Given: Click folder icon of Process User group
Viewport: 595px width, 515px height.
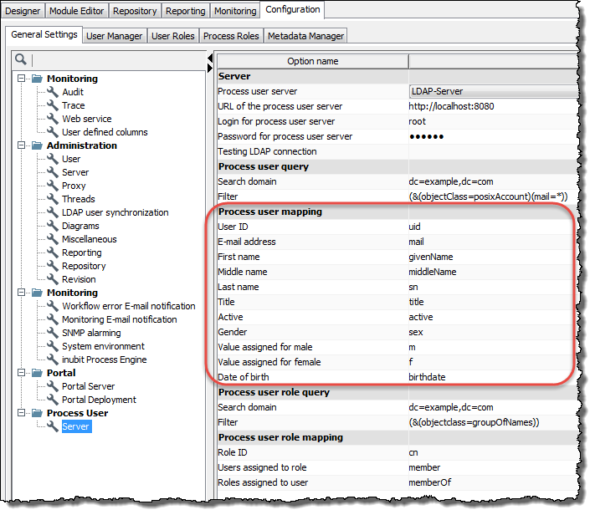Looking at the screenshot, I should [37, 413].
